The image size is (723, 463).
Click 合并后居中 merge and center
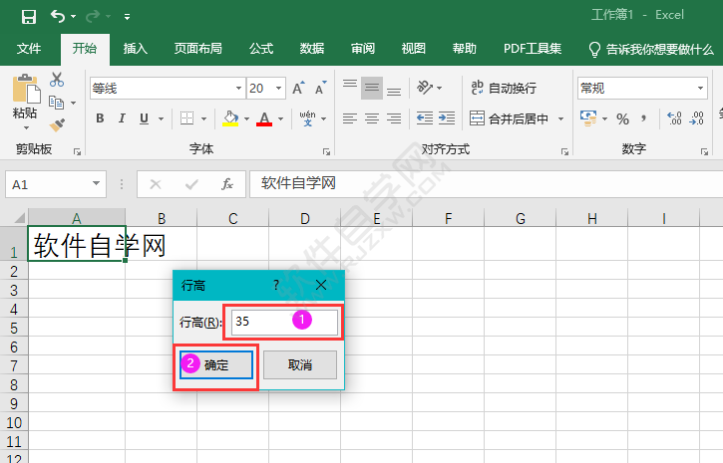click(x=509, y=118)
